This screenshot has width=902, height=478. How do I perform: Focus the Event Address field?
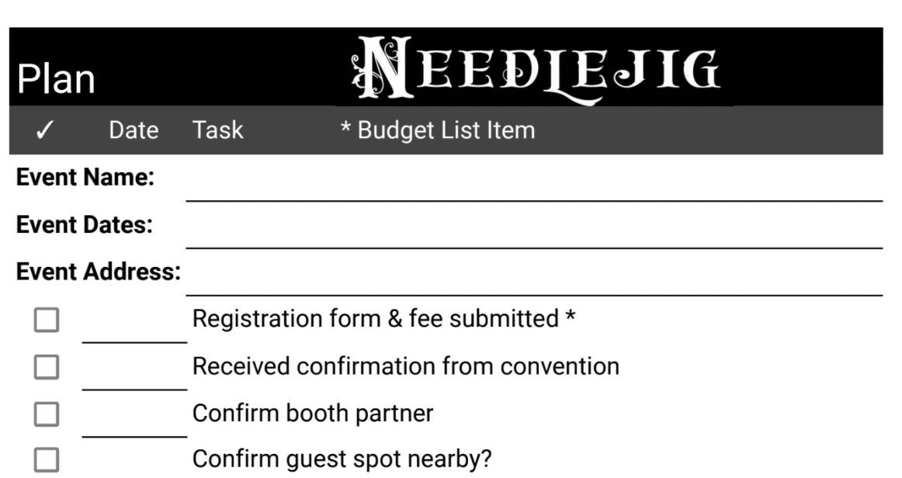tap(534, 279)
